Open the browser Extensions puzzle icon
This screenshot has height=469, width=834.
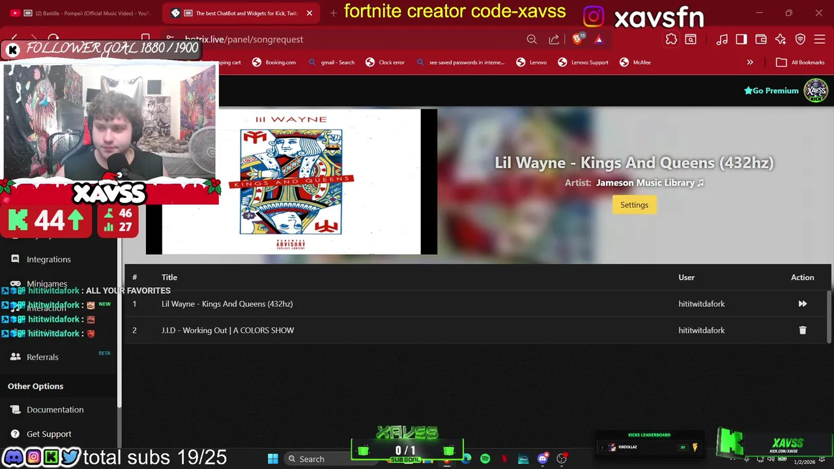pyautogui.click(x=671, y=40)
